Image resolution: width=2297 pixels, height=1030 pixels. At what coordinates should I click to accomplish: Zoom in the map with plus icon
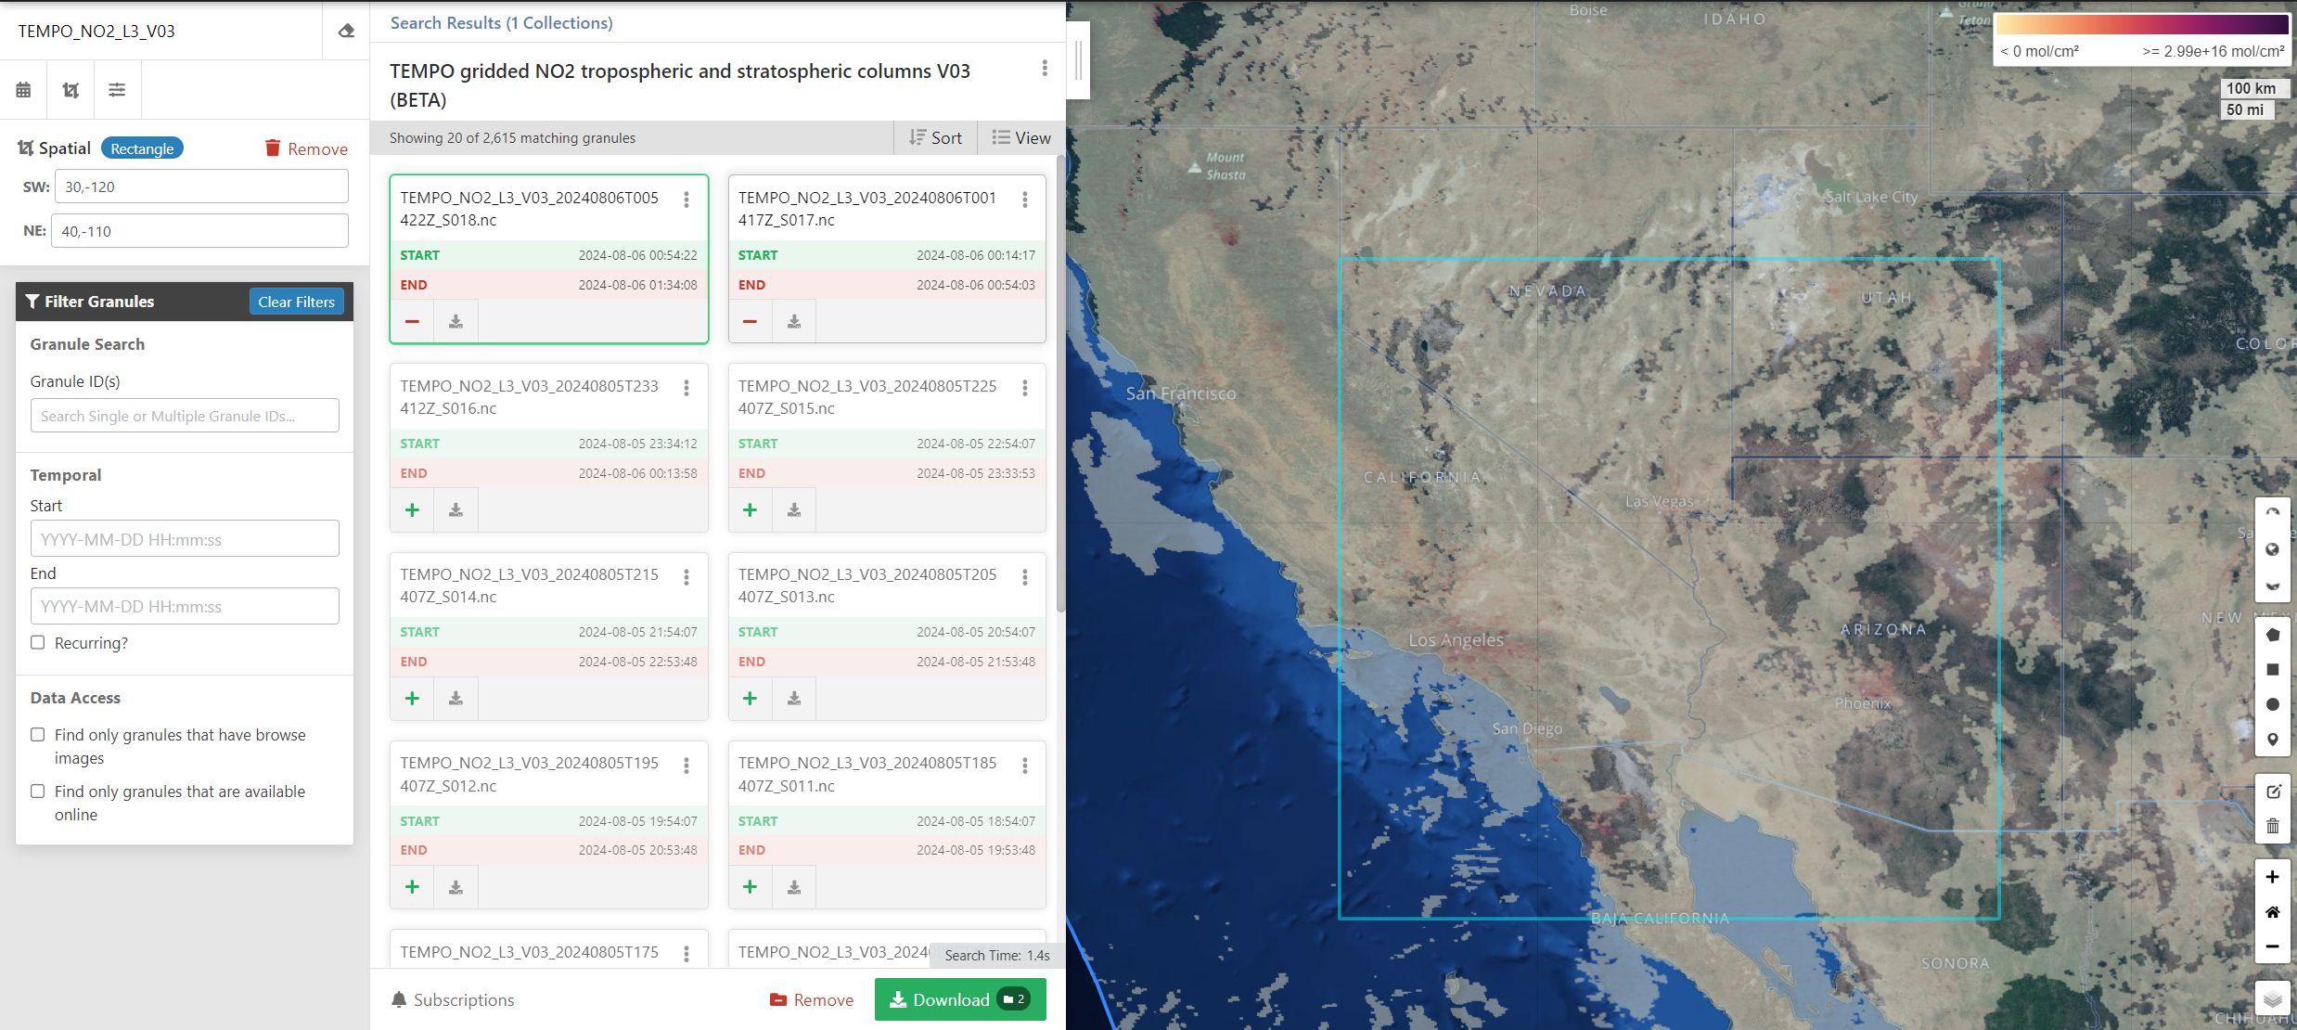click(2272, 877)
